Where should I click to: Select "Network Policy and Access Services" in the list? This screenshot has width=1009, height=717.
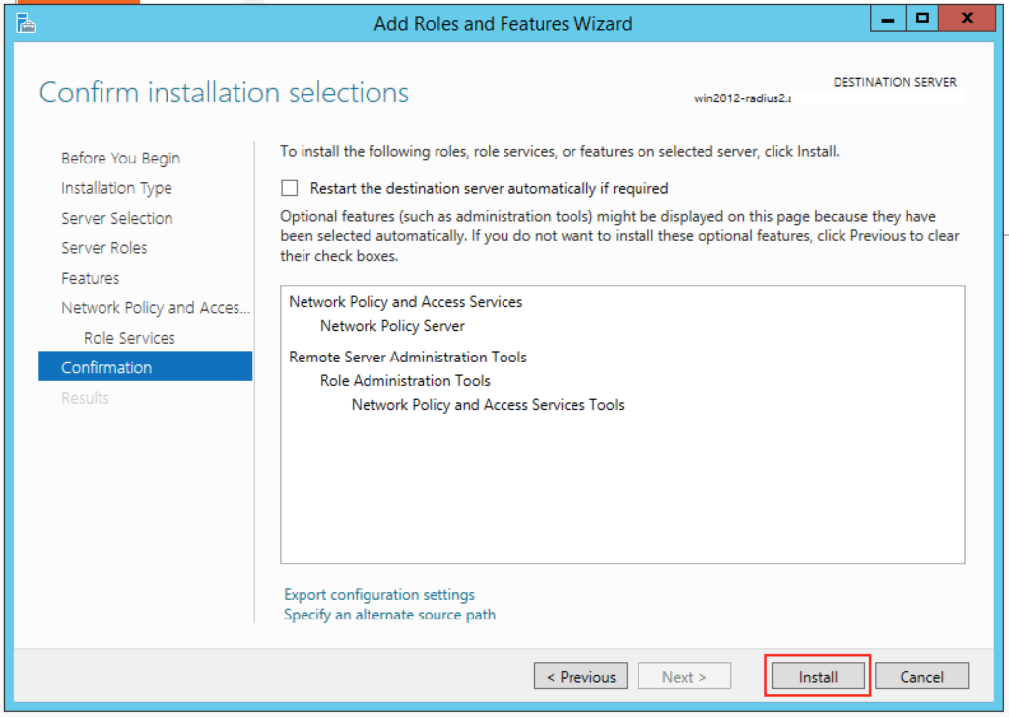pyautogui.click(x=405, y=302)
